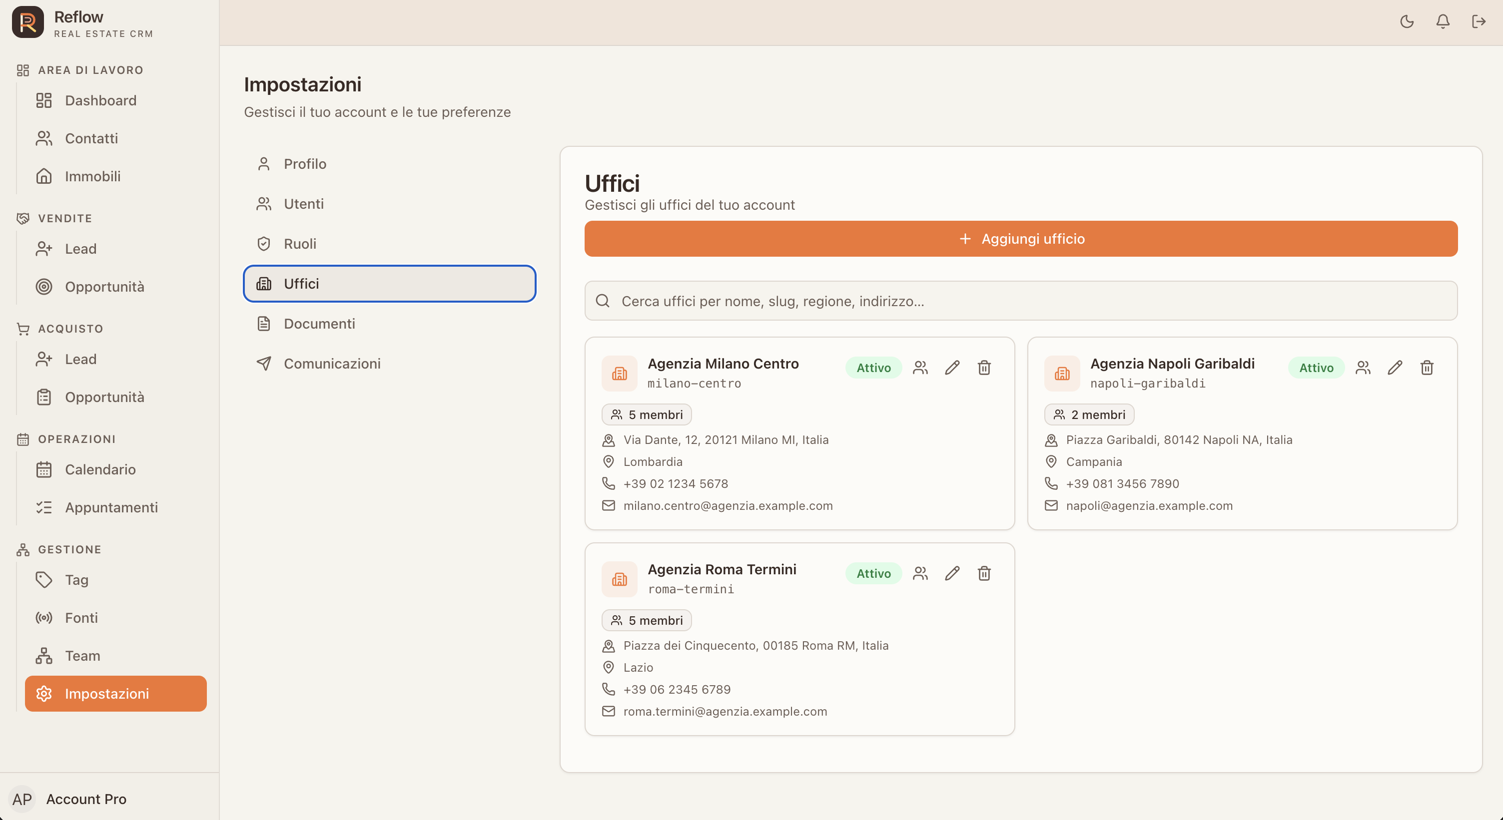This screenshot has height=820, width=1503.
Task: Click 5 membri badge on Milano Centro
Action: pos(647,414)
